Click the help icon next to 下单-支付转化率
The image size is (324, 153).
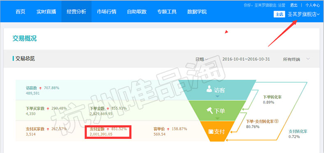[277, 121]
